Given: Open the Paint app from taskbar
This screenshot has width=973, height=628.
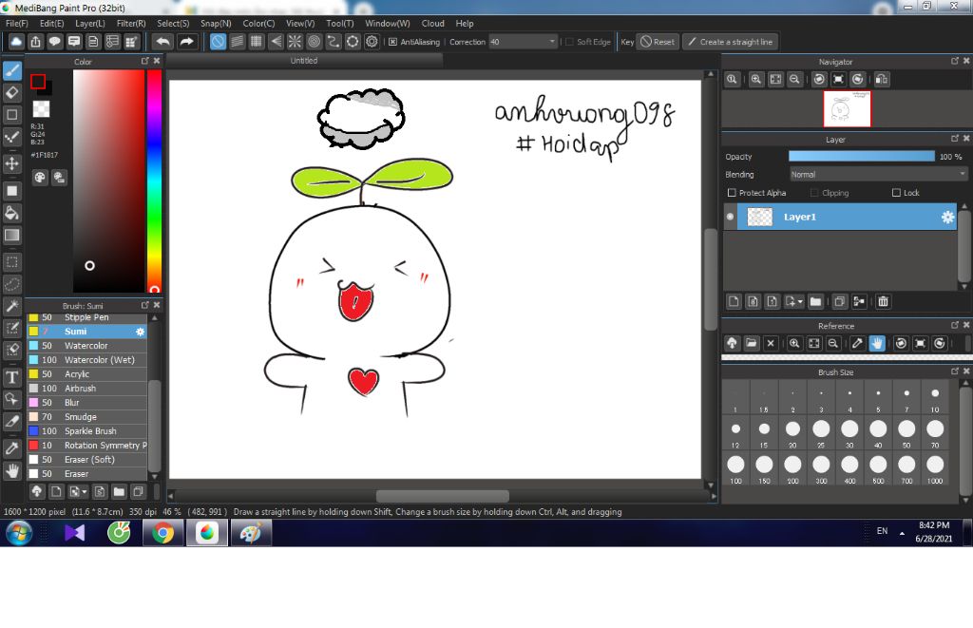Looking at the screenshot, I should click(x=251, y=533).
